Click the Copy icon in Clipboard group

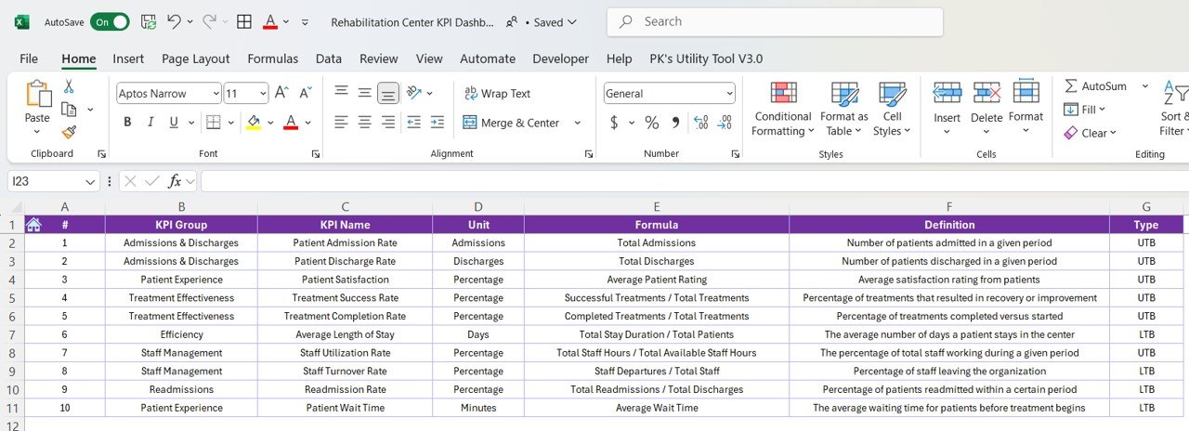[68, 110]
